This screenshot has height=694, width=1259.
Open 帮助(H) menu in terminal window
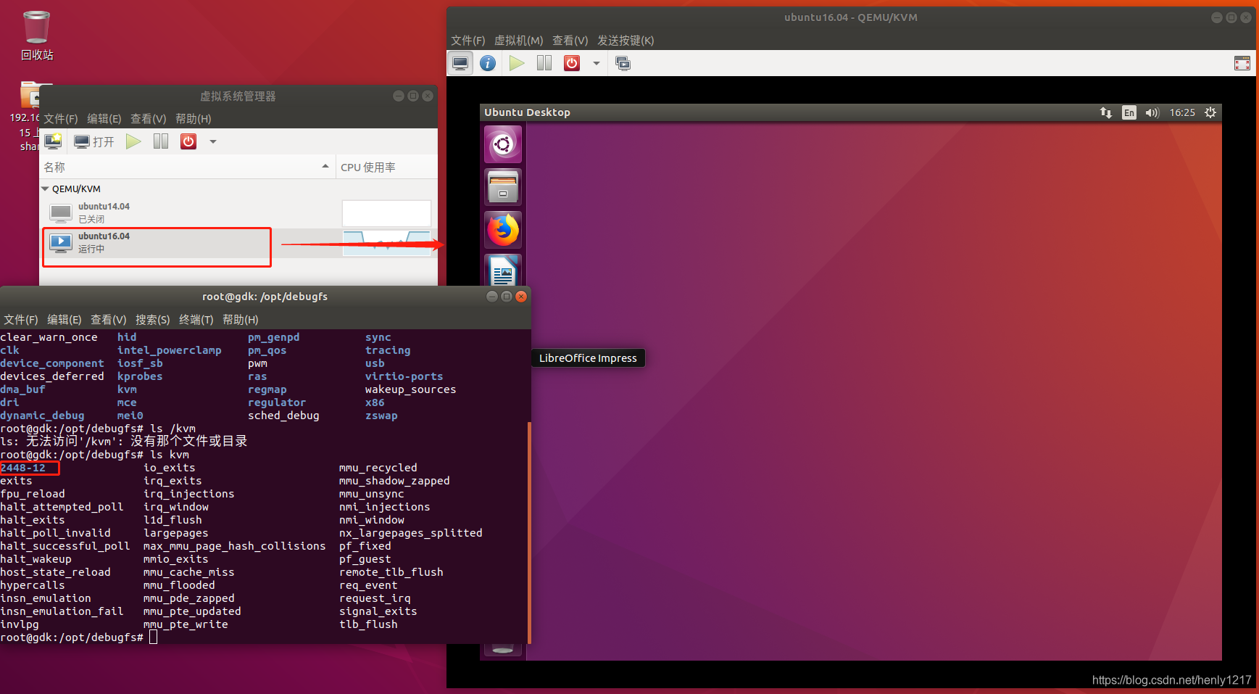(241, 319)
